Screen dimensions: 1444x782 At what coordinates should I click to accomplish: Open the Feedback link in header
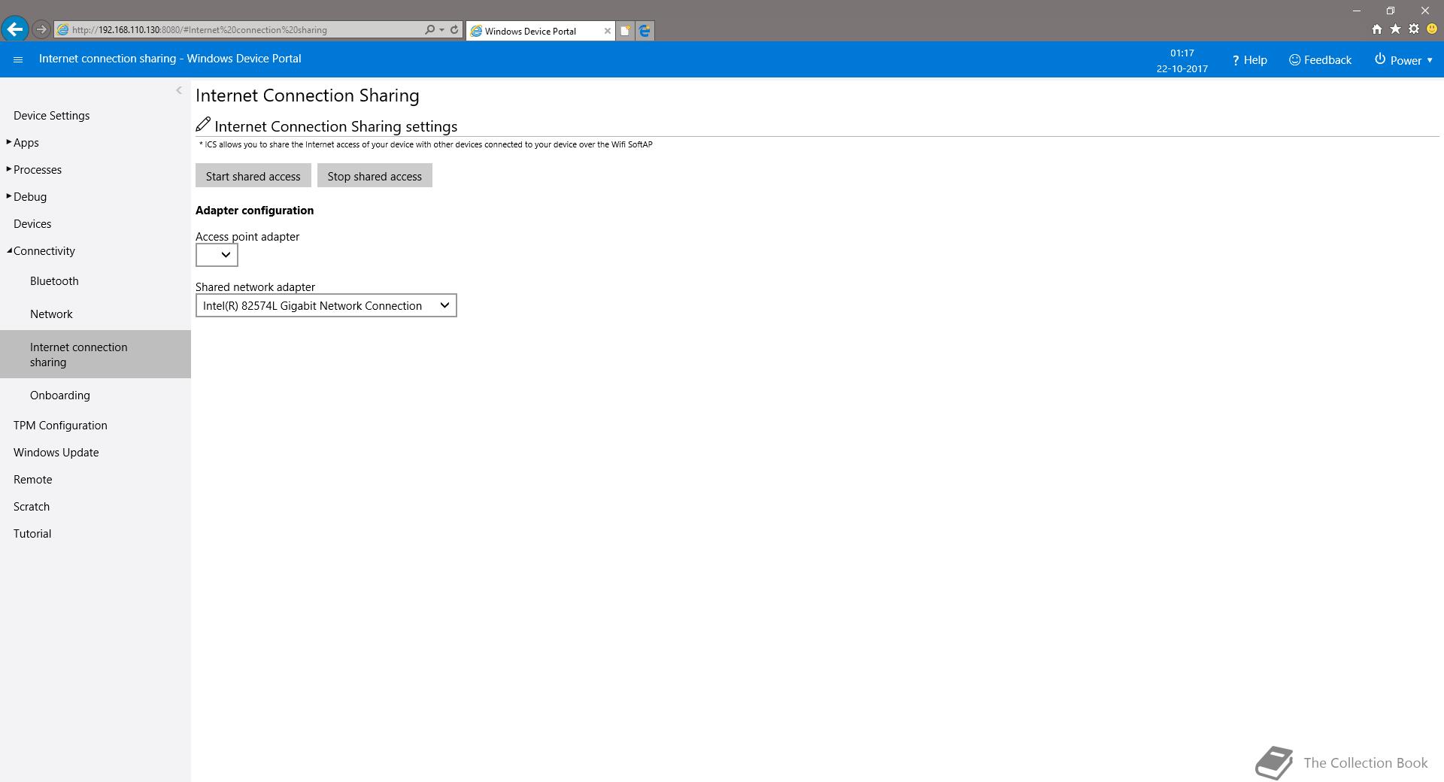1320,60
